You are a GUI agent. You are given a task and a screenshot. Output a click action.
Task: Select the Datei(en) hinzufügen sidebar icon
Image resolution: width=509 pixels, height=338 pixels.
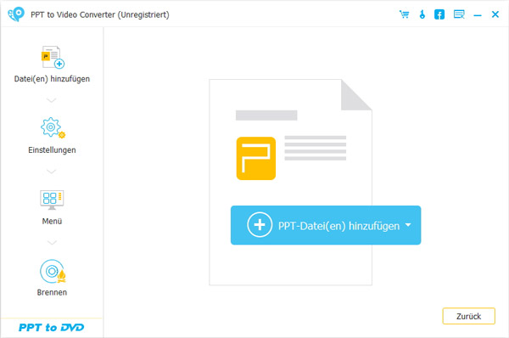pyautogui.click(x=53, y=57)
